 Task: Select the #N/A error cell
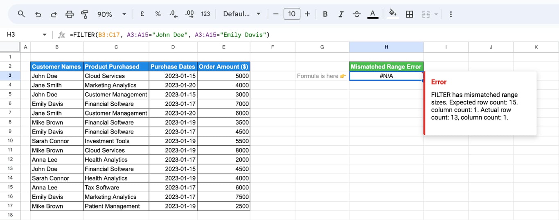(x=386, y=76)
